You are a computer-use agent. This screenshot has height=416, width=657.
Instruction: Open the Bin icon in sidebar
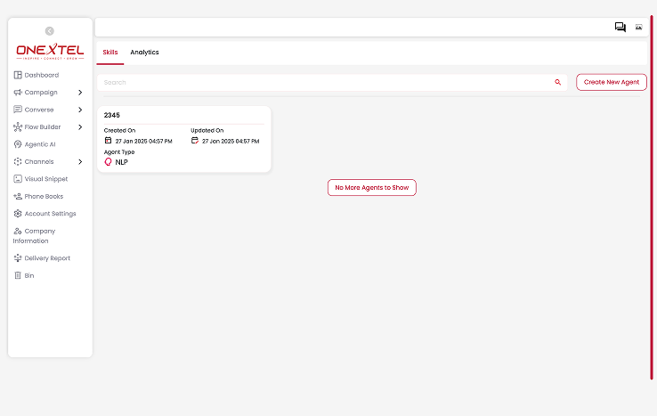[18, 275]
